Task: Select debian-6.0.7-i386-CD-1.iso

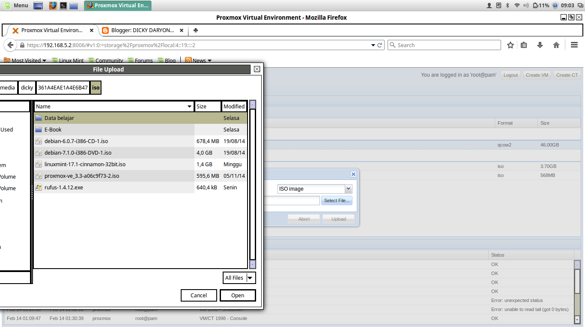Action: [140, 141]
